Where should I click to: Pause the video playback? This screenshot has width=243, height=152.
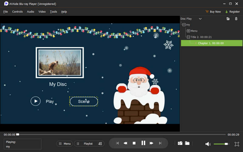(143, 143)
